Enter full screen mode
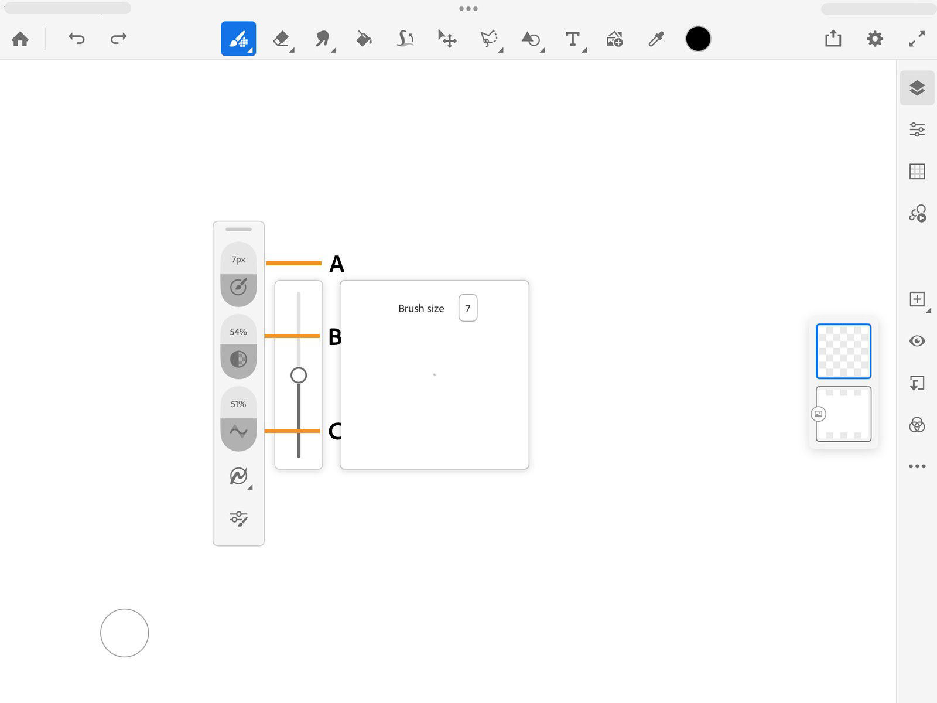This screenshot has height=703, width=937. [x=917, y=39]
